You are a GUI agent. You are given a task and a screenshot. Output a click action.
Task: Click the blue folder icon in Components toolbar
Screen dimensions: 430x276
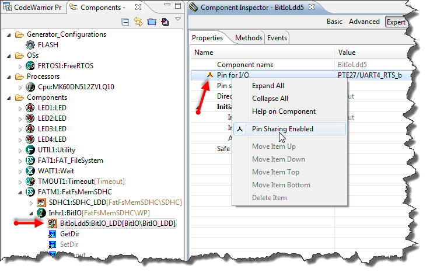[x=152, y=22]
